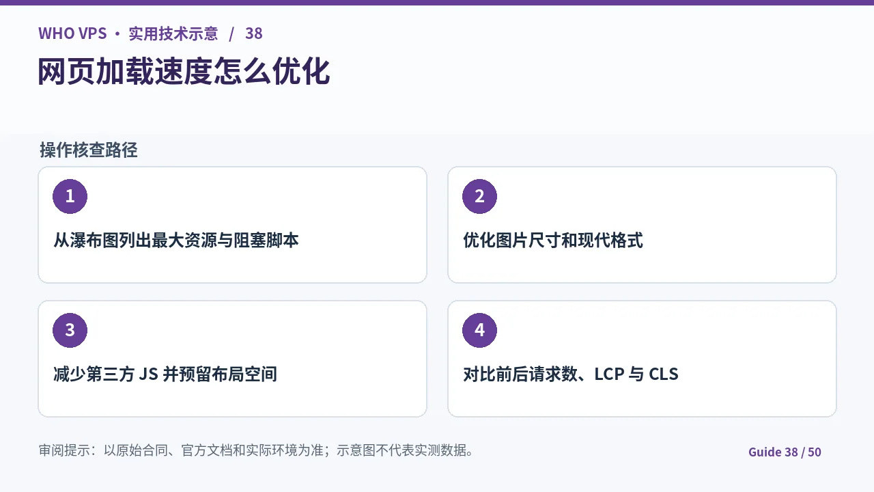Viewport: 874px width, 492px height.
Task: Click the footer note starting with 审阅提示
Action: [257, 450]
